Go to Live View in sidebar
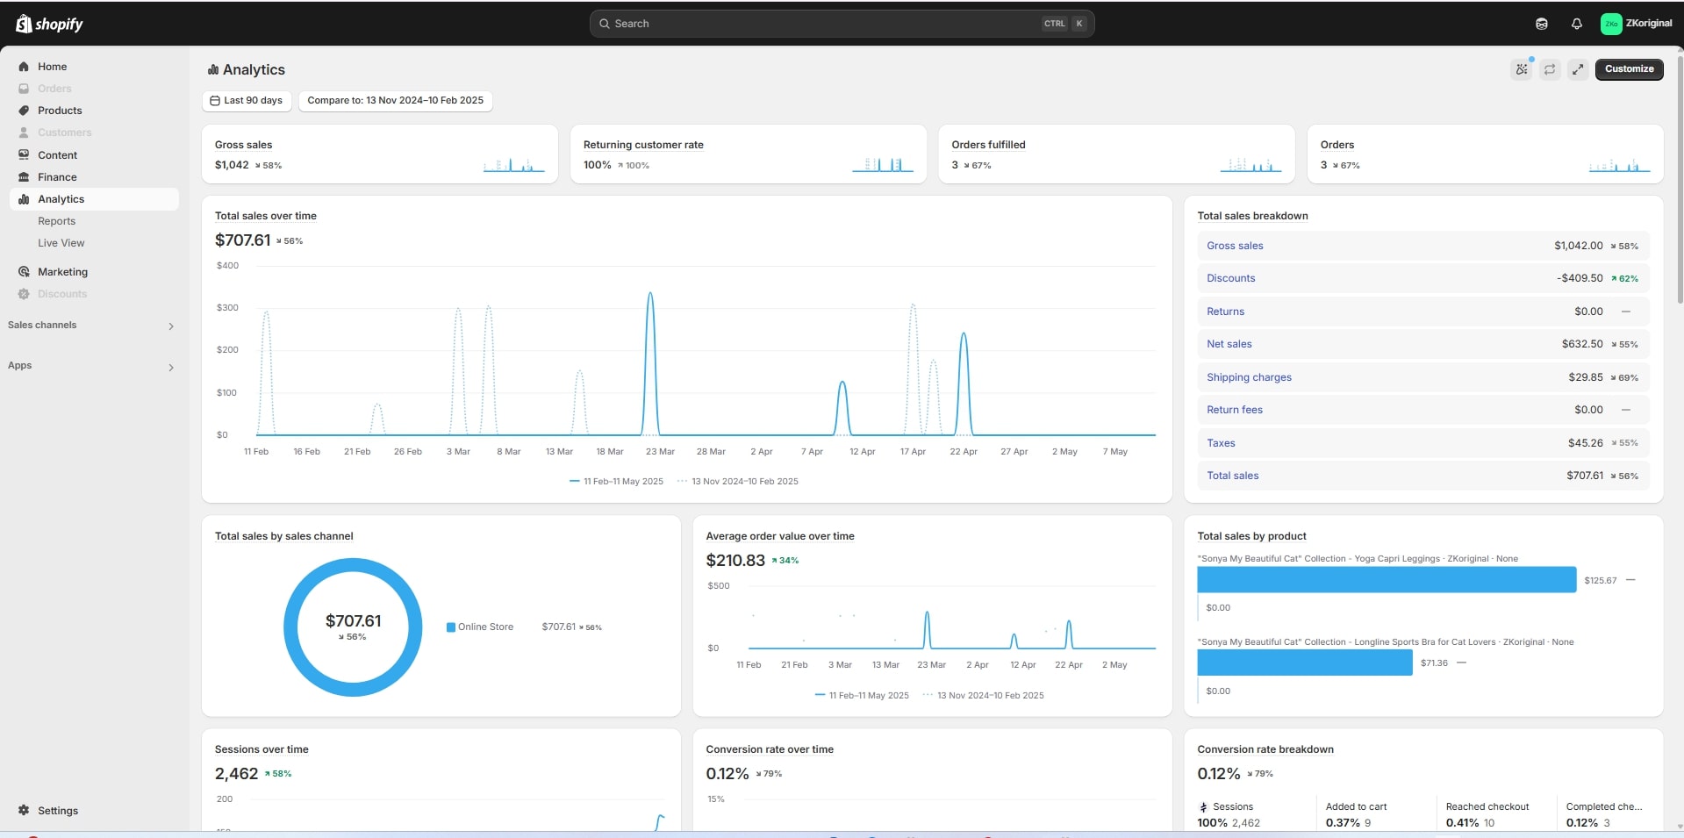 [61, 243]
